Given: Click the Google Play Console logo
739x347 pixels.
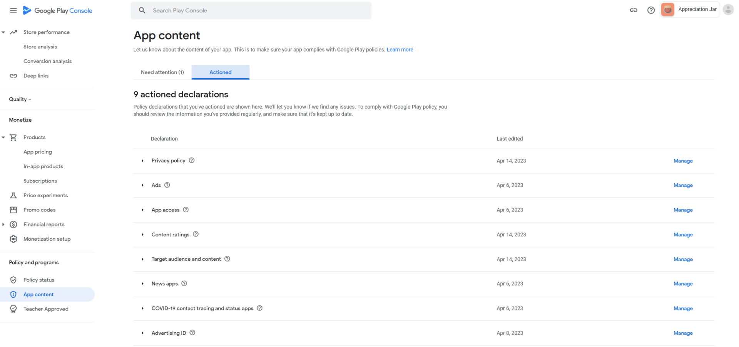Looking at the screenshot, I should point(57,10).
